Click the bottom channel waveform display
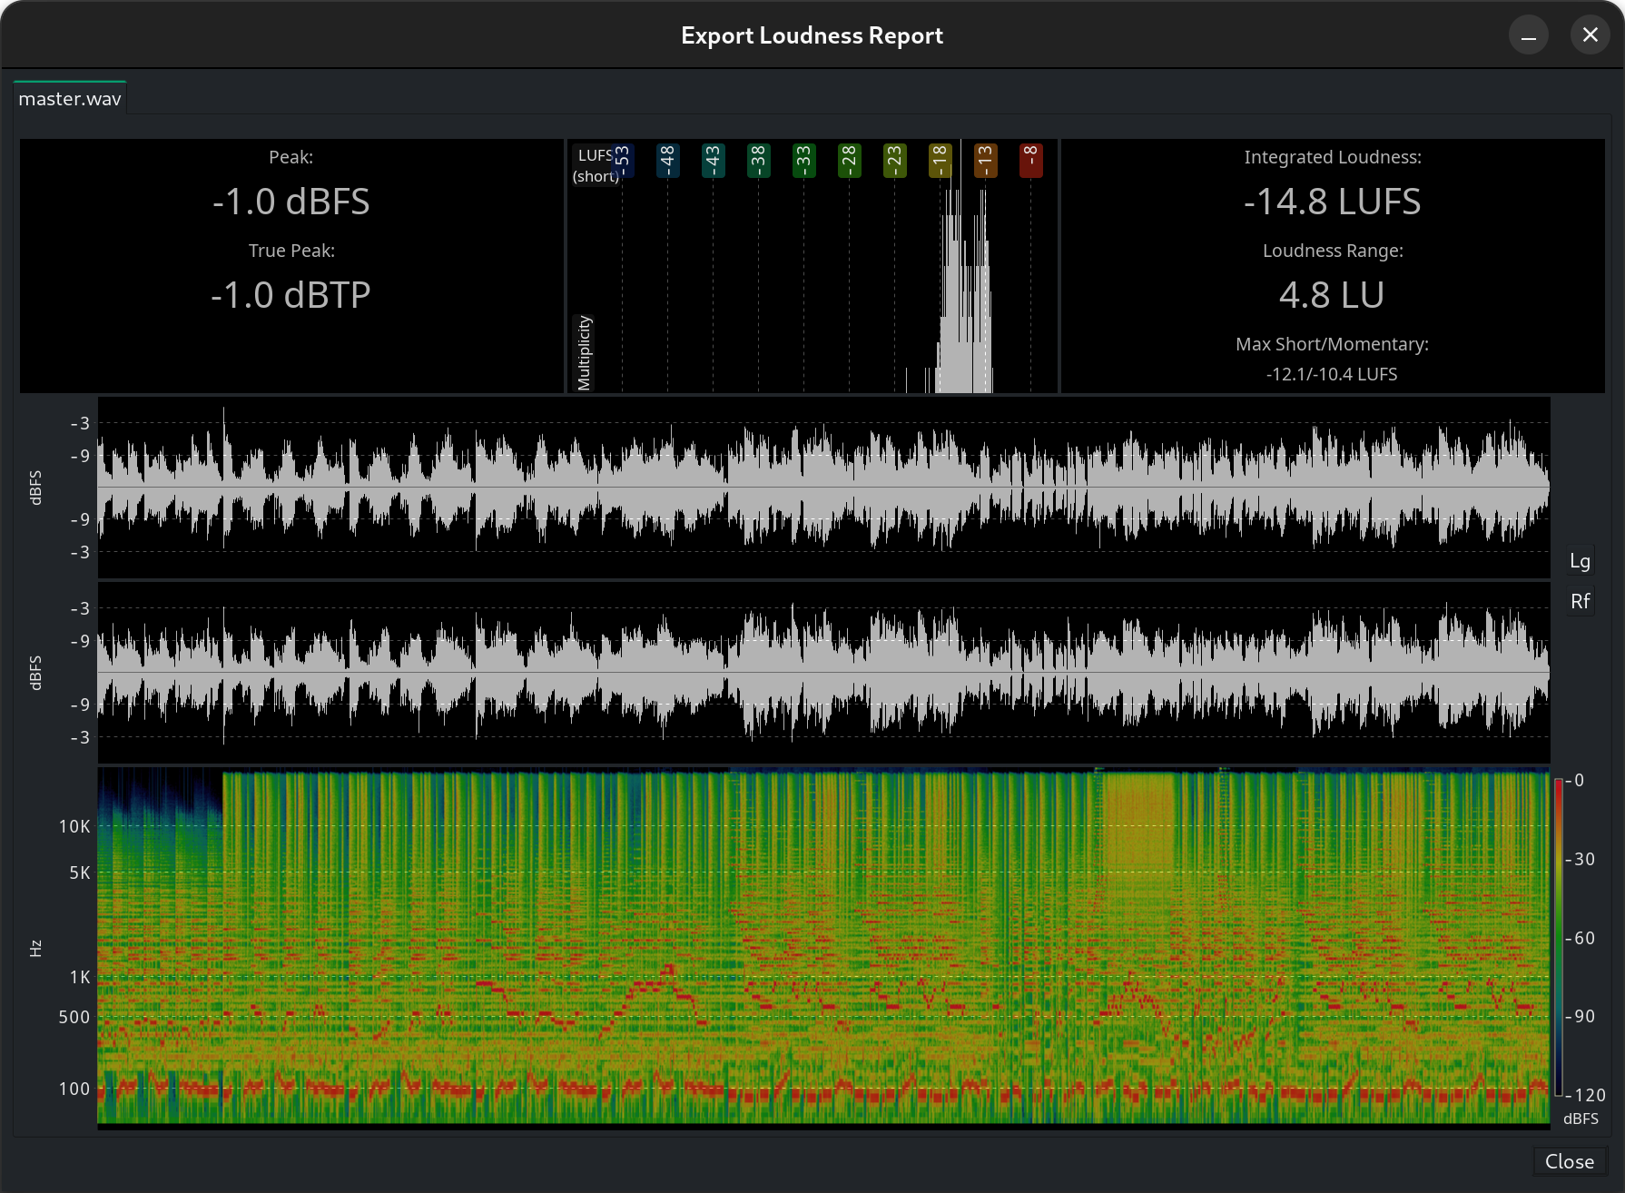This screenshot has height=1193, width=1625. pos(823,673)
